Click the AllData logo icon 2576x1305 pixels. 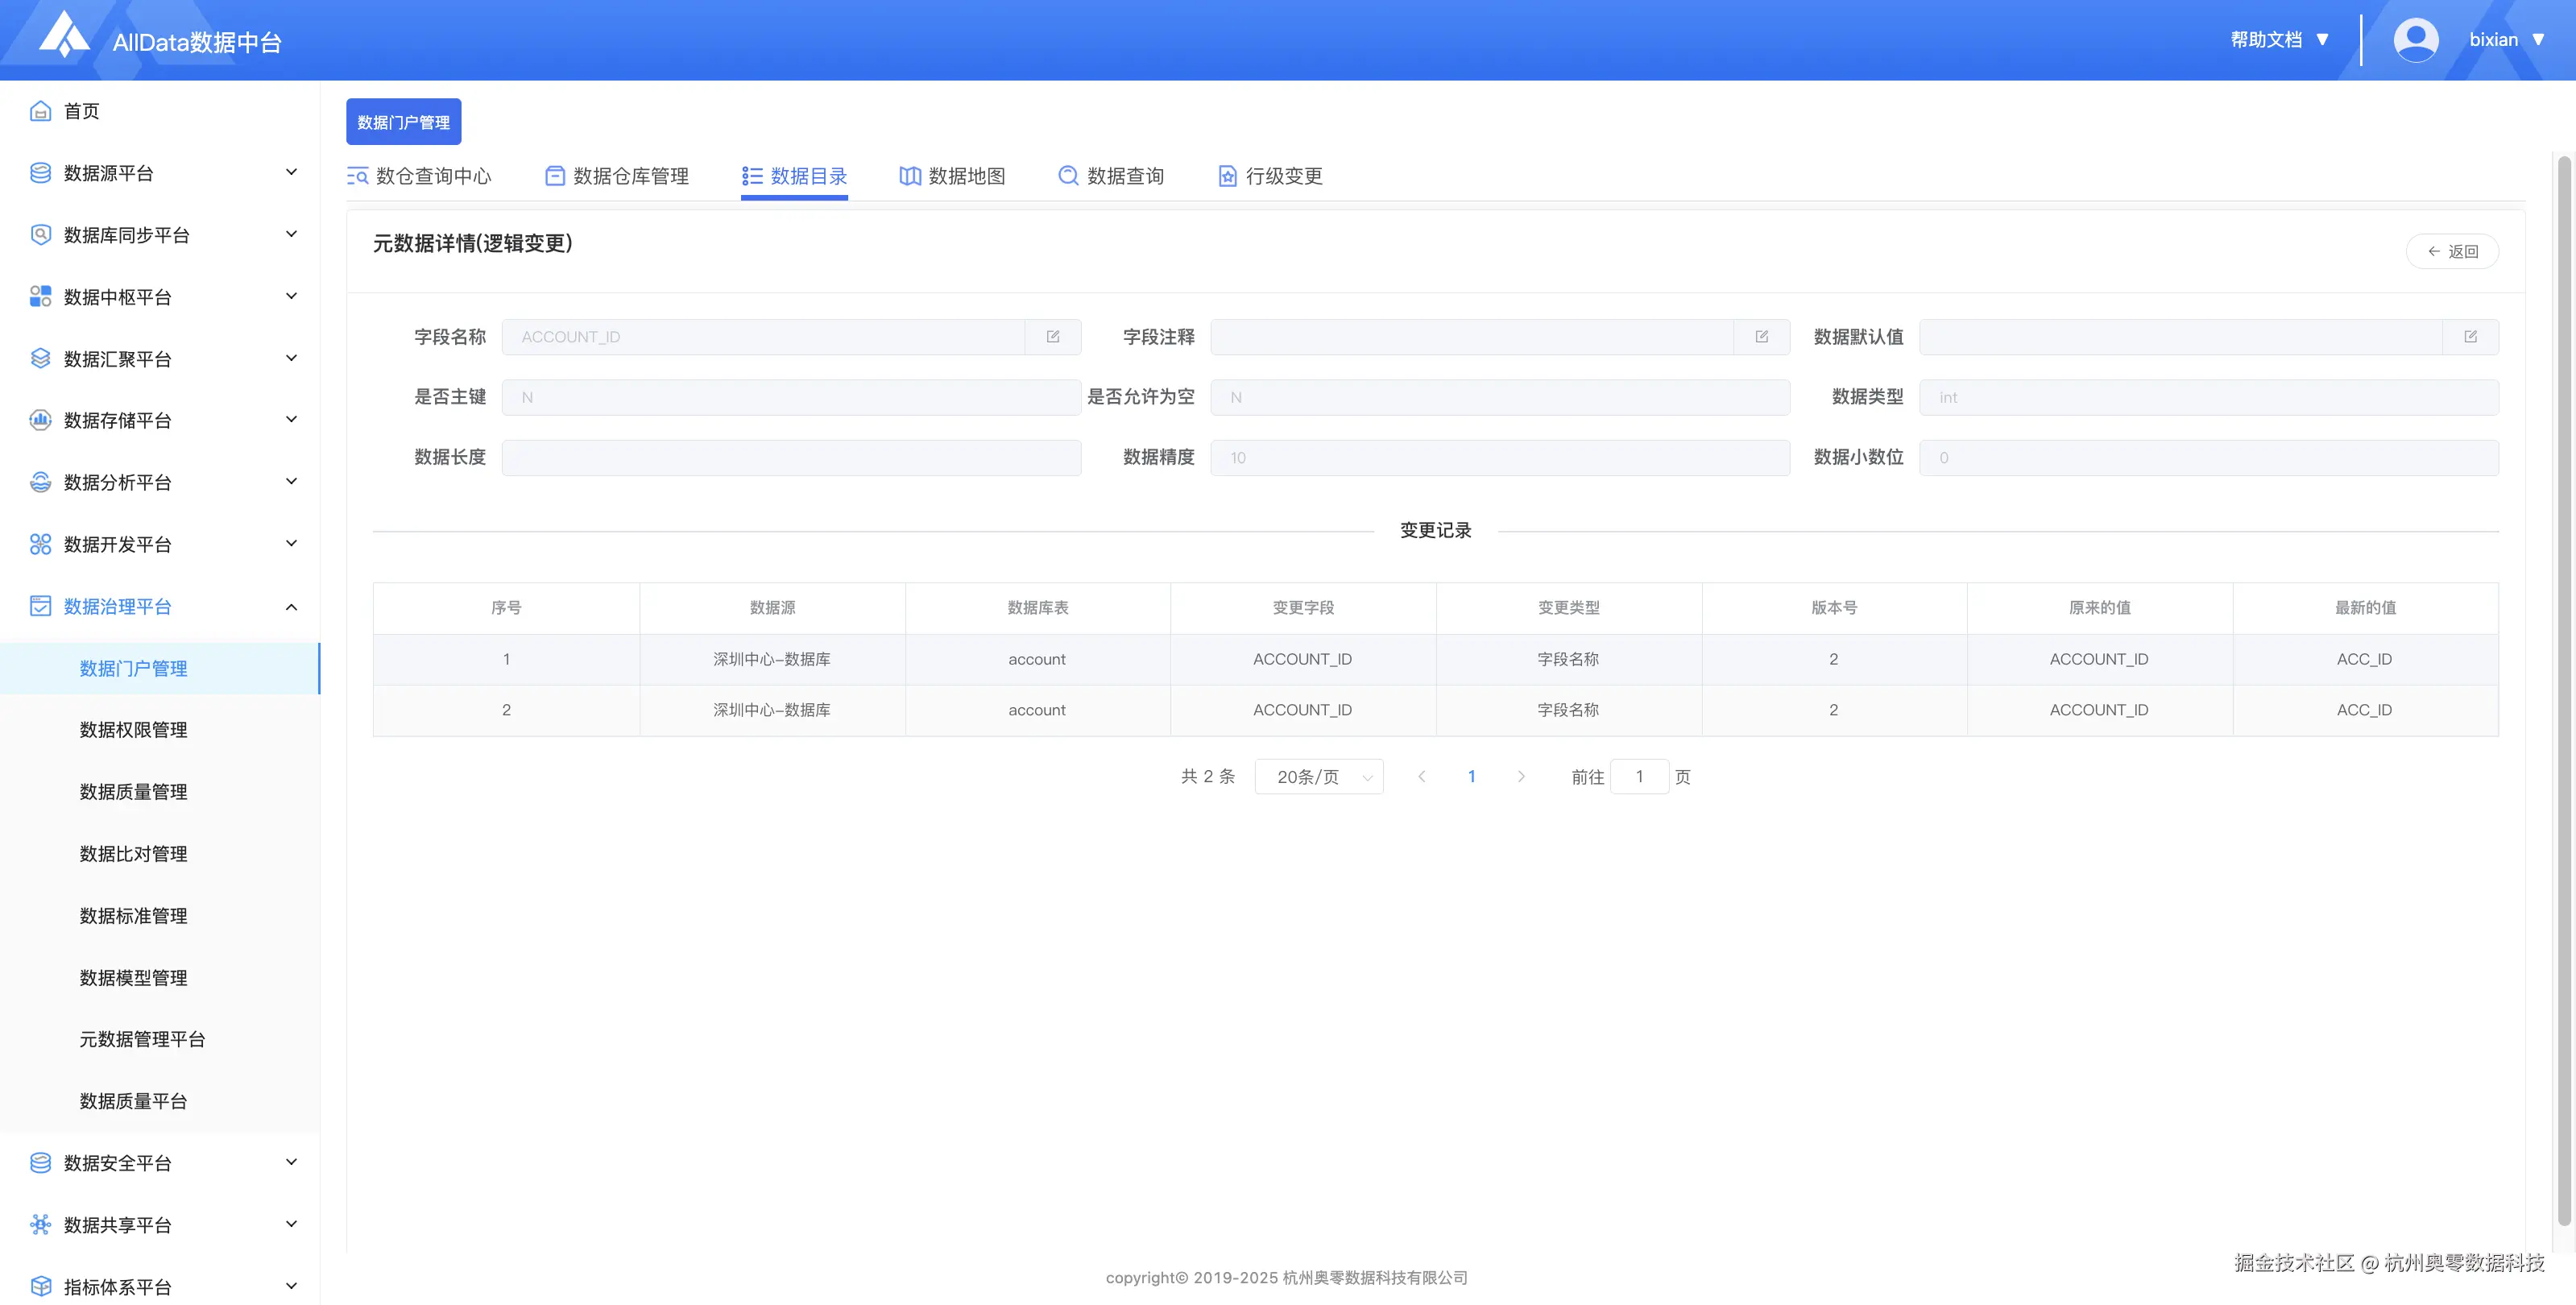[x=65, y=34]
